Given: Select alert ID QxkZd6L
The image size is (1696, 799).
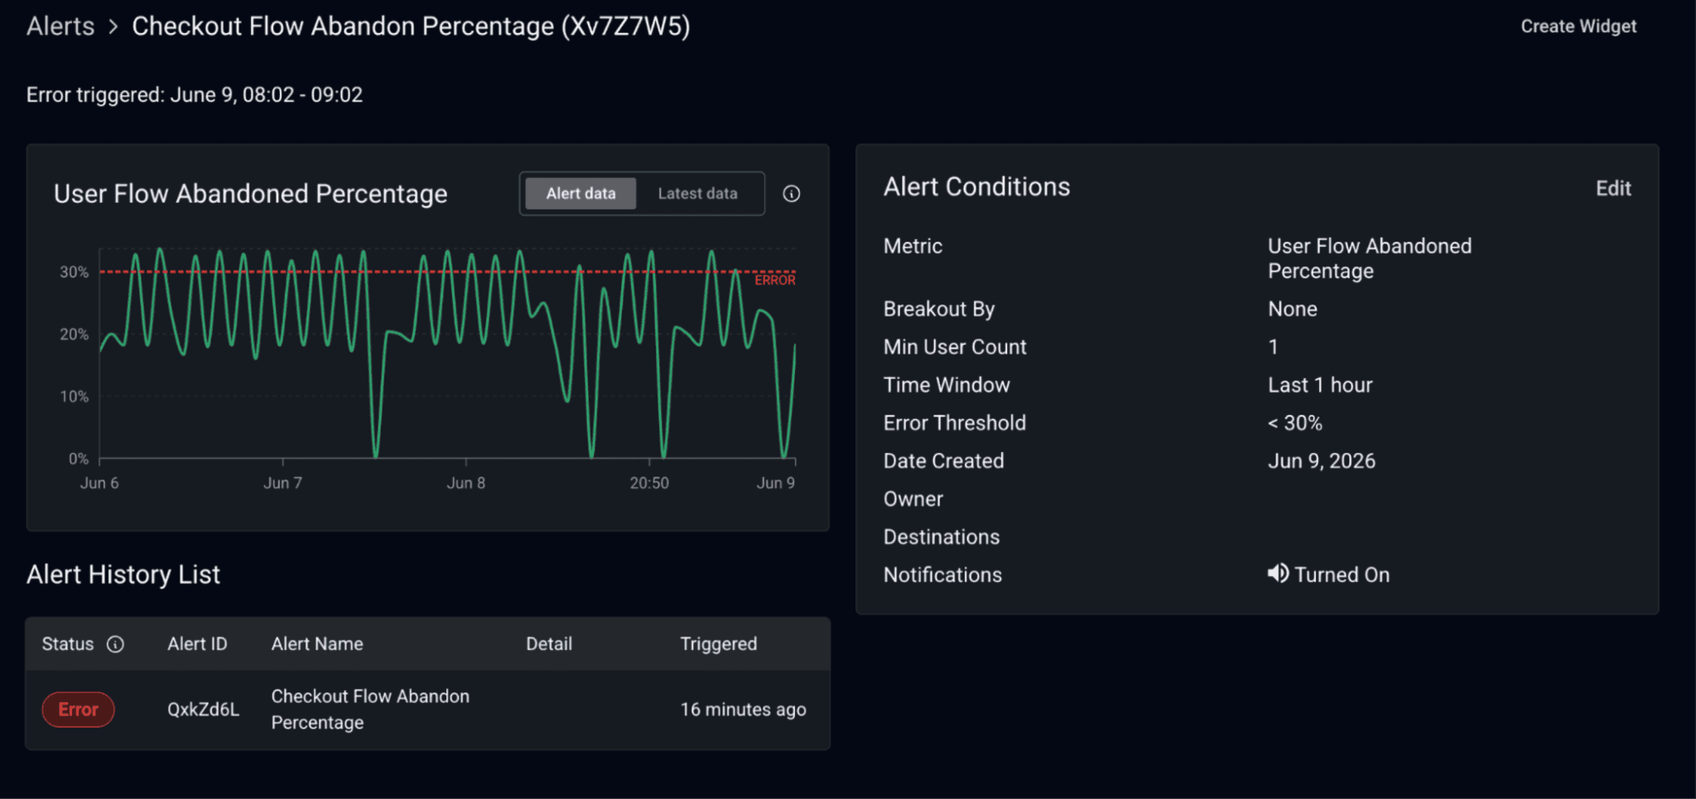Looking at the screenshot, I should (x=203, y=710).
